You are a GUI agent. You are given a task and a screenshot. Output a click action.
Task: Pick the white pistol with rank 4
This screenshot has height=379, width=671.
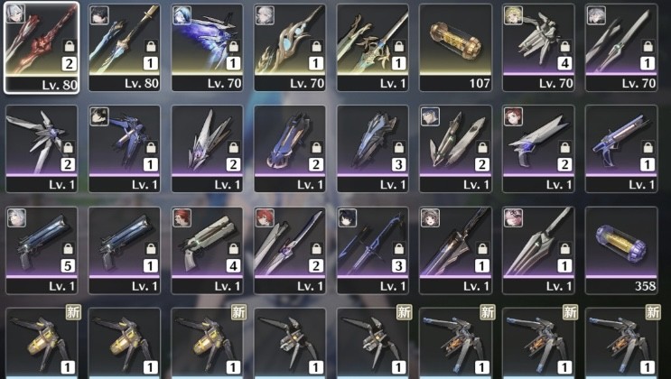click(207, 251)
